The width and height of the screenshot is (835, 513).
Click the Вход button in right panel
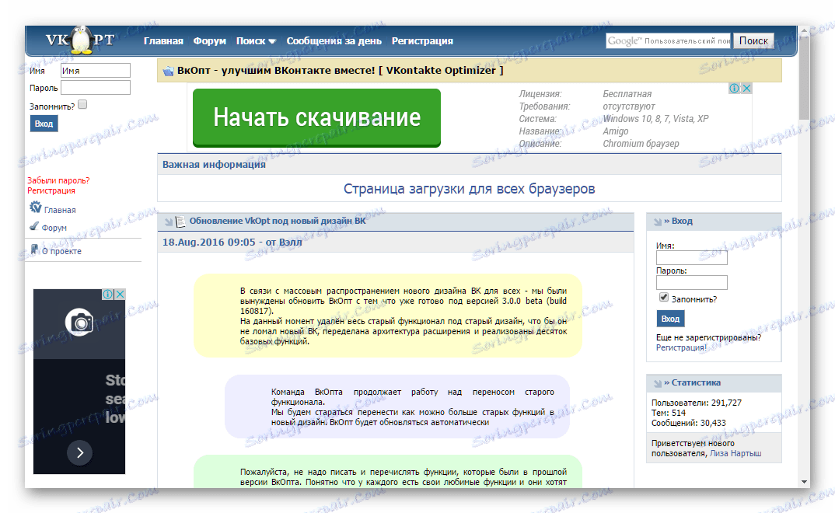pos(670,319)
